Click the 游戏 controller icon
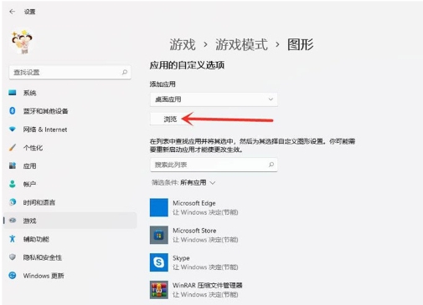423x305 pixels. click(13, 221)
